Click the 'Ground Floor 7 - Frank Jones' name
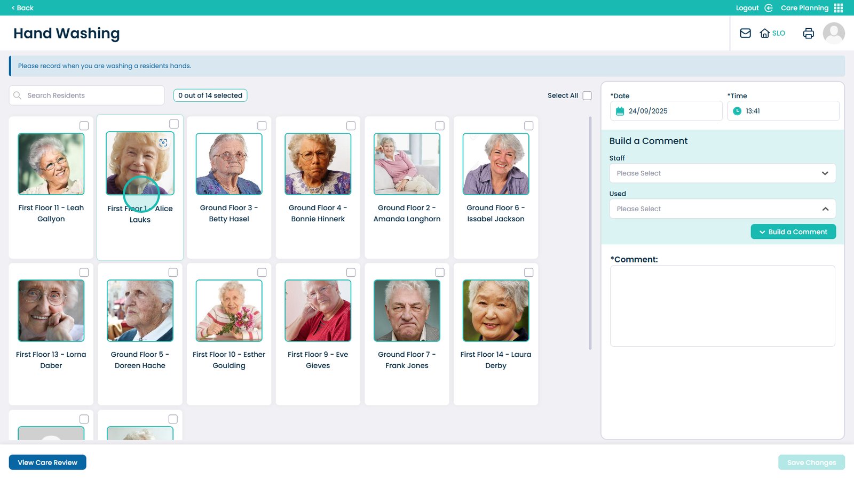Viewport: 854px width, 480px height. click(x=407, y=360)
